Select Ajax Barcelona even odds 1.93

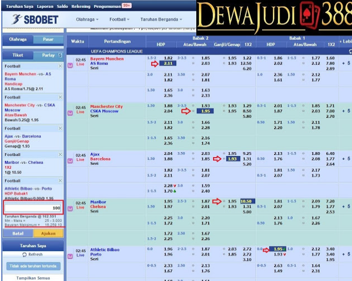point(233,159)
